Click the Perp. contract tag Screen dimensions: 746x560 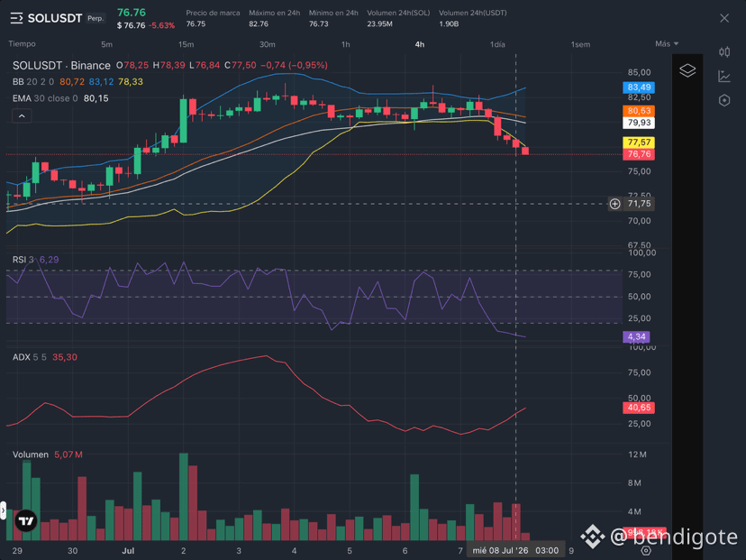click(96, 18)
